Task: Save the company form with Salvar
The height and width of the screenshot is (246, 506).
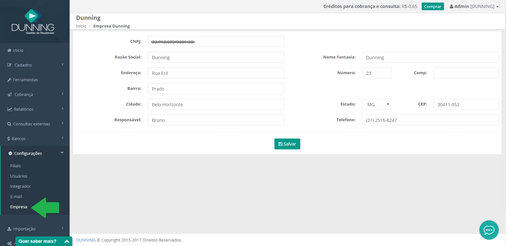Action: pos(287,144)
